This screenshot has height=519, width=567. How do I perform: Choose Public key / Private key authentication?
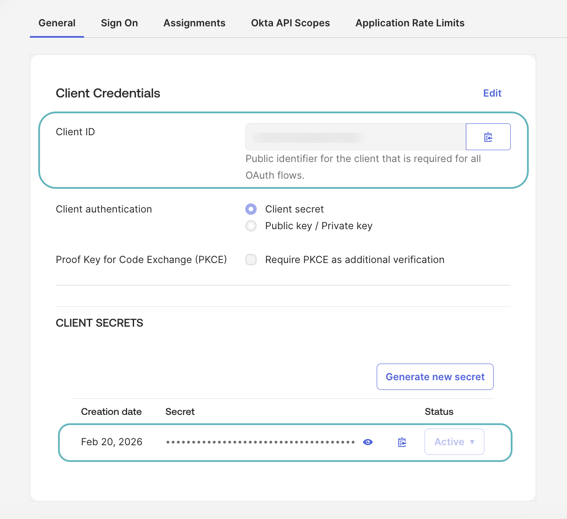[251, 226]
